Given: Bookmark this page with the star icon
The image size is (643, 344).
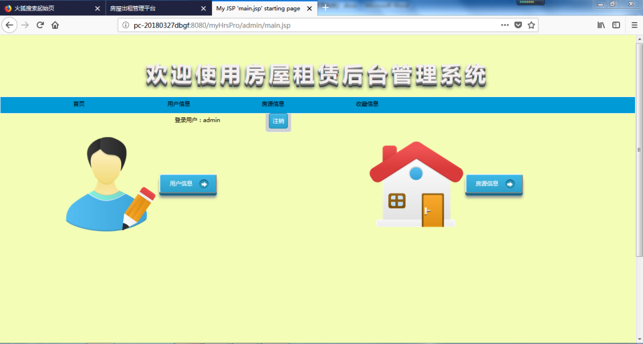Looking at the screenshot, I should pyautogui.click(x=531, y=25).
